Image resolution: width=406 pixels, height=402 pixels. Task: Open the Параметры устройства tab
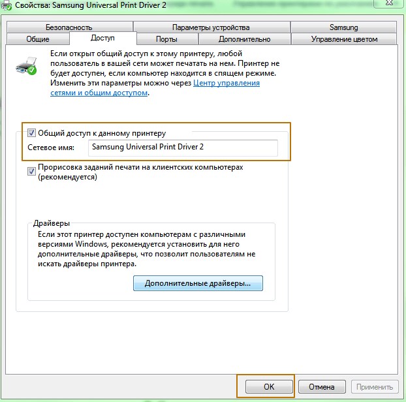(211, 27)
